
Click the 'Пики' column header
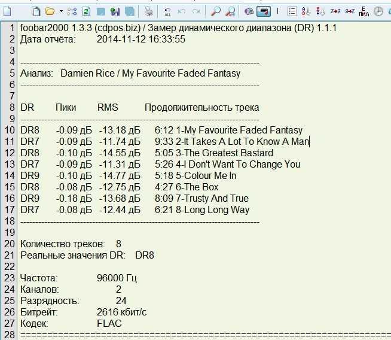tap(66, 108)
